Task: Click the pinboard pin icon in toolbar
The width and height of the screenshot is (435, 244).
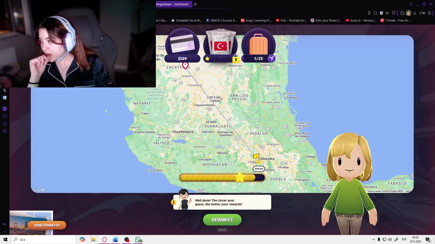Action: click(369, 13)
